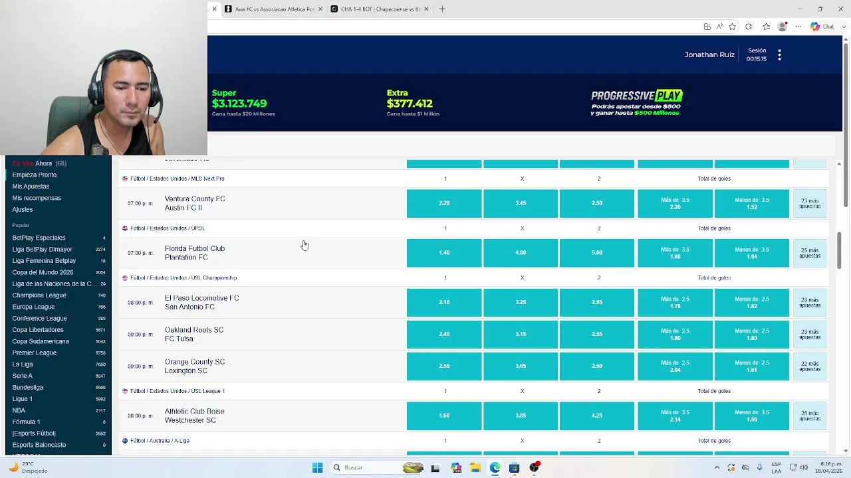Image resolution: width=851 pixels, height=478 pixels.
Task: Open En Vivo Ahora in sidebar
Action: click(39, 163)
